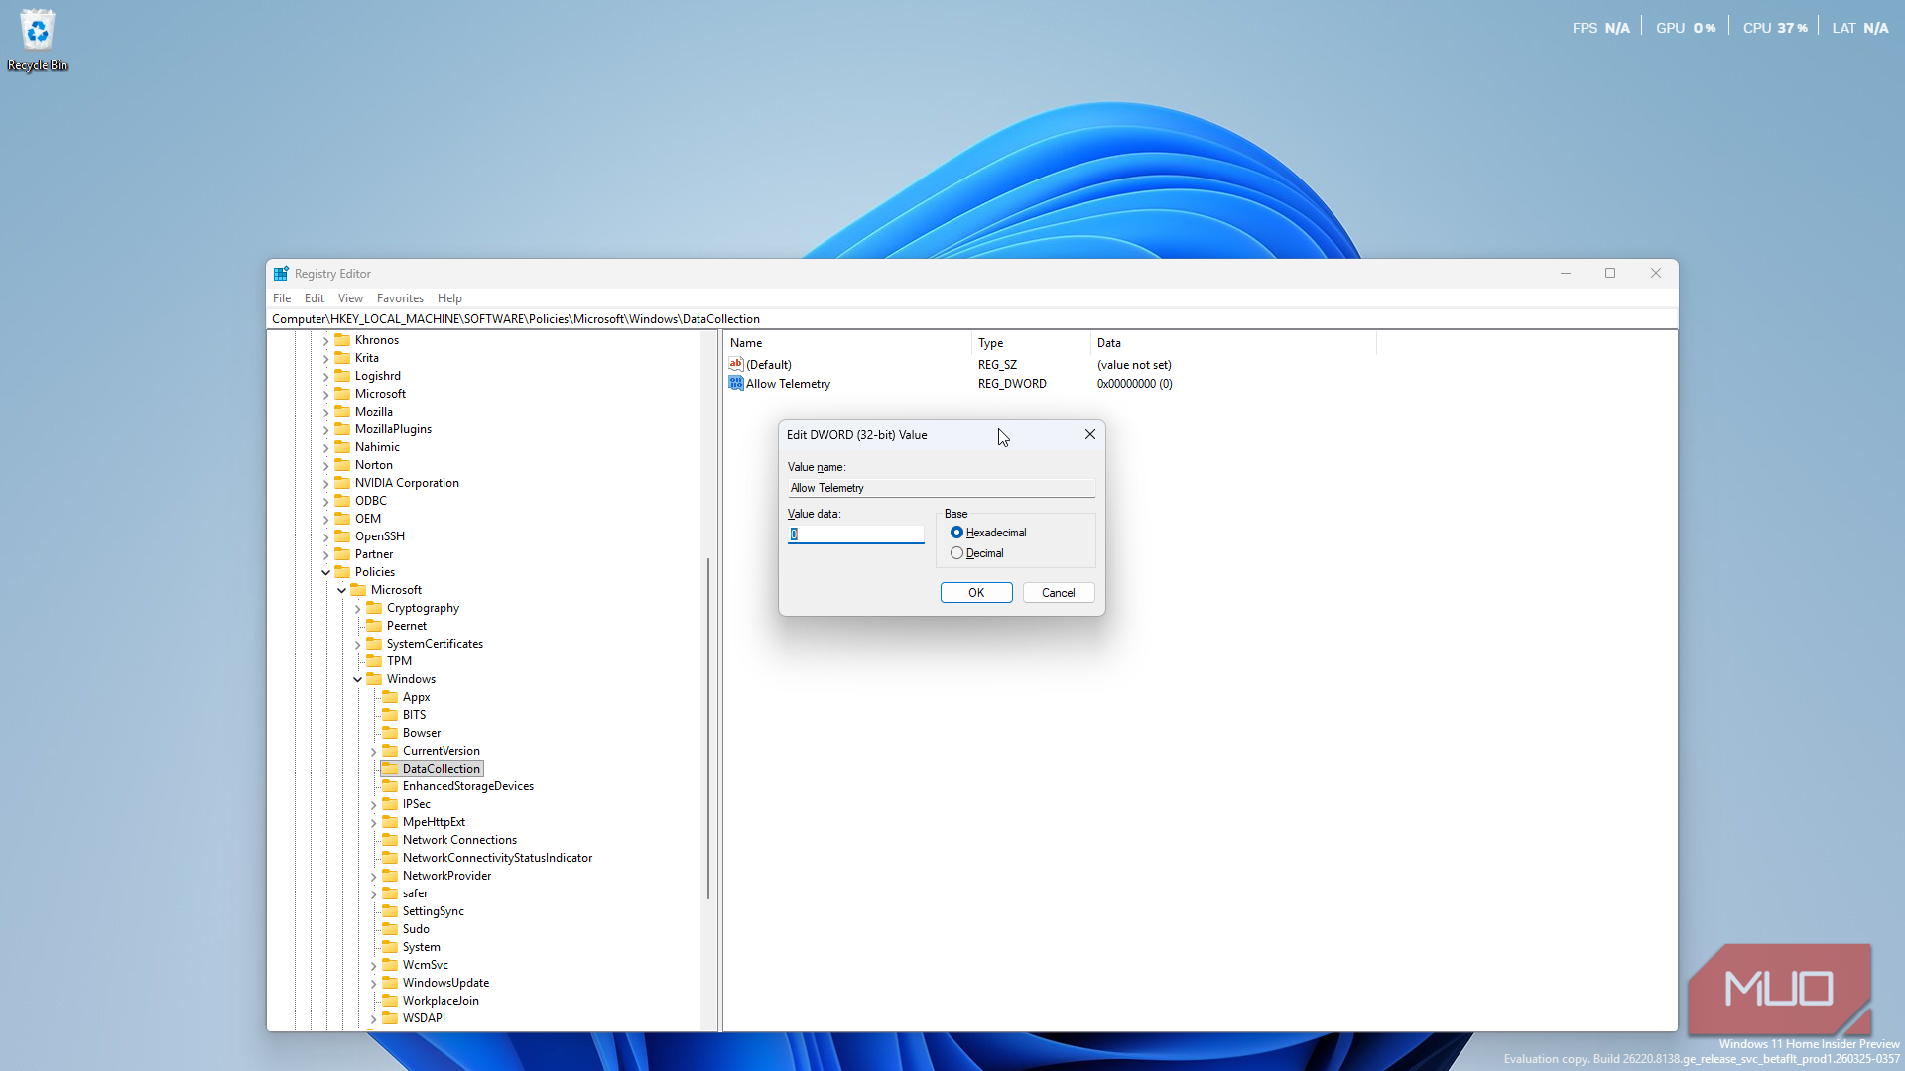Screen dimensions: 1905x1071
Task: Click the Mozilla folder icon
Action: click(343, 412)
